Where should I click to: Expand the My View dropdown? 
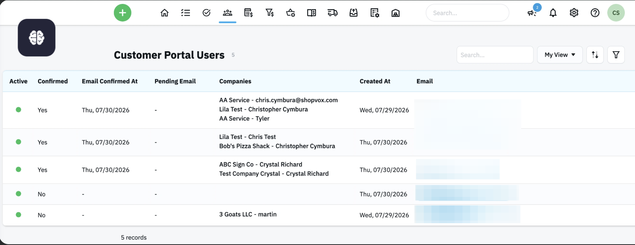pos(560,55)
